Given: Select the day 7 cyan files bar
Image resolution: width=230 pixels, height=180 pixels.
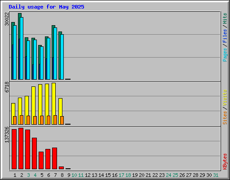Looking at the screenshot, I should click(x=55, y=54).
